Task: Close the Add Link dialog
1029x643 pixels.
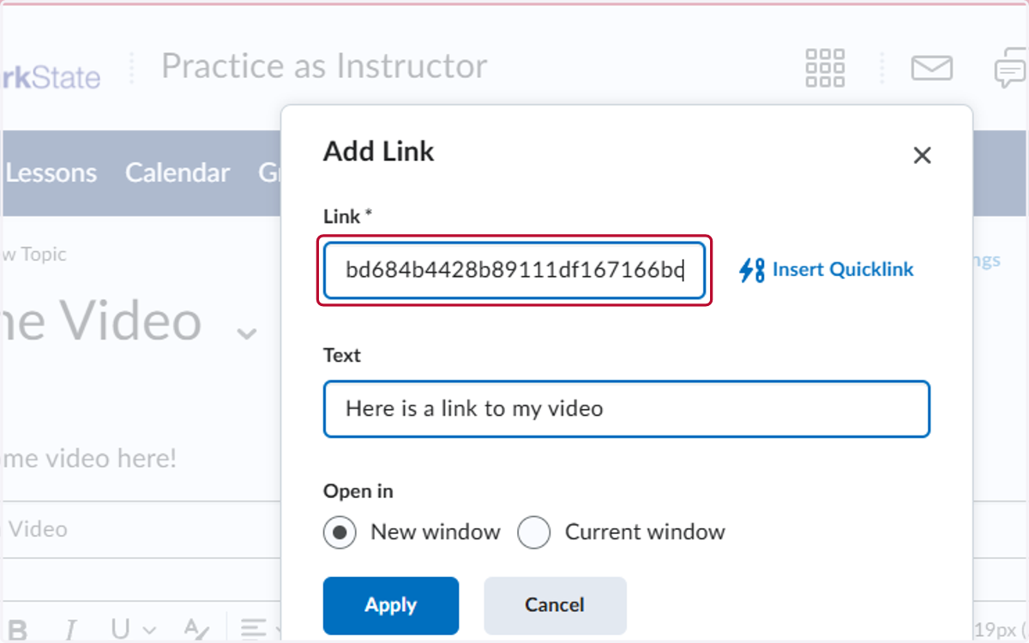Action: pos(922,155)
